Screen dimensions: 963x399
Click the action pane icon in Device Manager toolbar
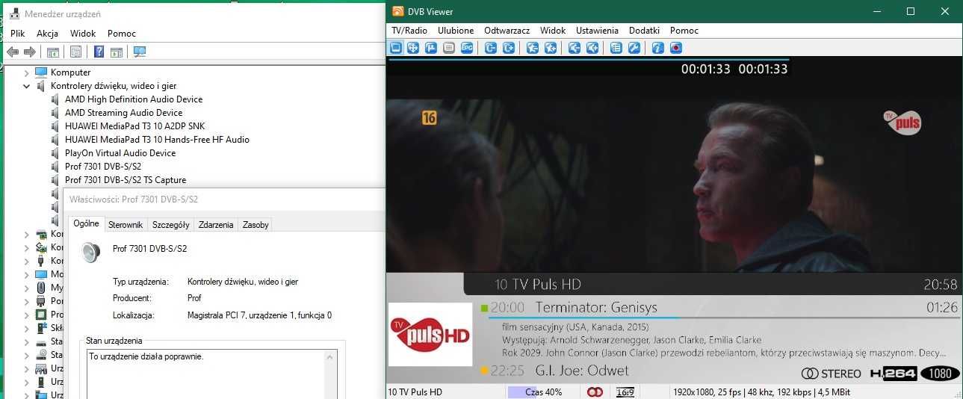pos(117,52)
